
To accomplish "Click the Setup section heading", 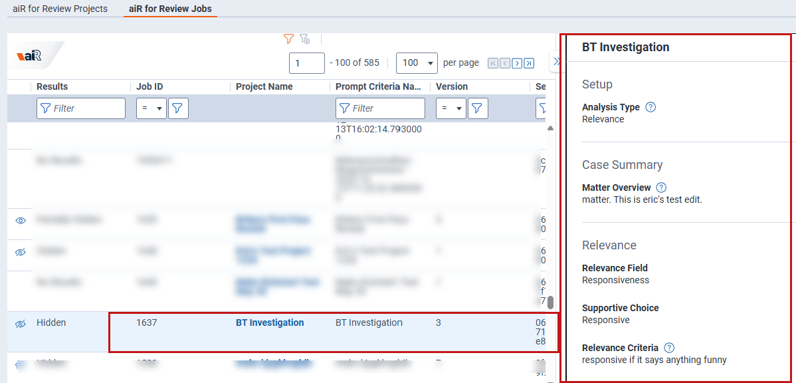I will coord(597,84).
